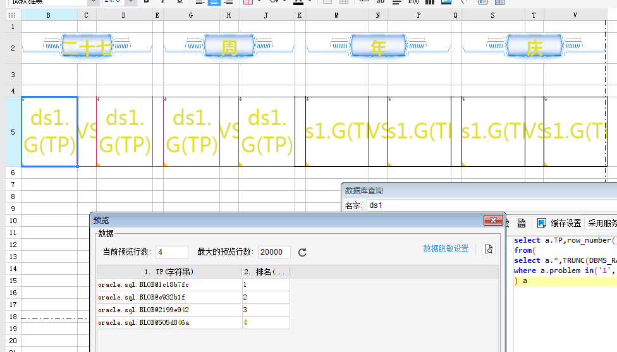Open preview search icon beside 数据脱敏设置
This screenshot has width=617, height=352.
(489, 249)
